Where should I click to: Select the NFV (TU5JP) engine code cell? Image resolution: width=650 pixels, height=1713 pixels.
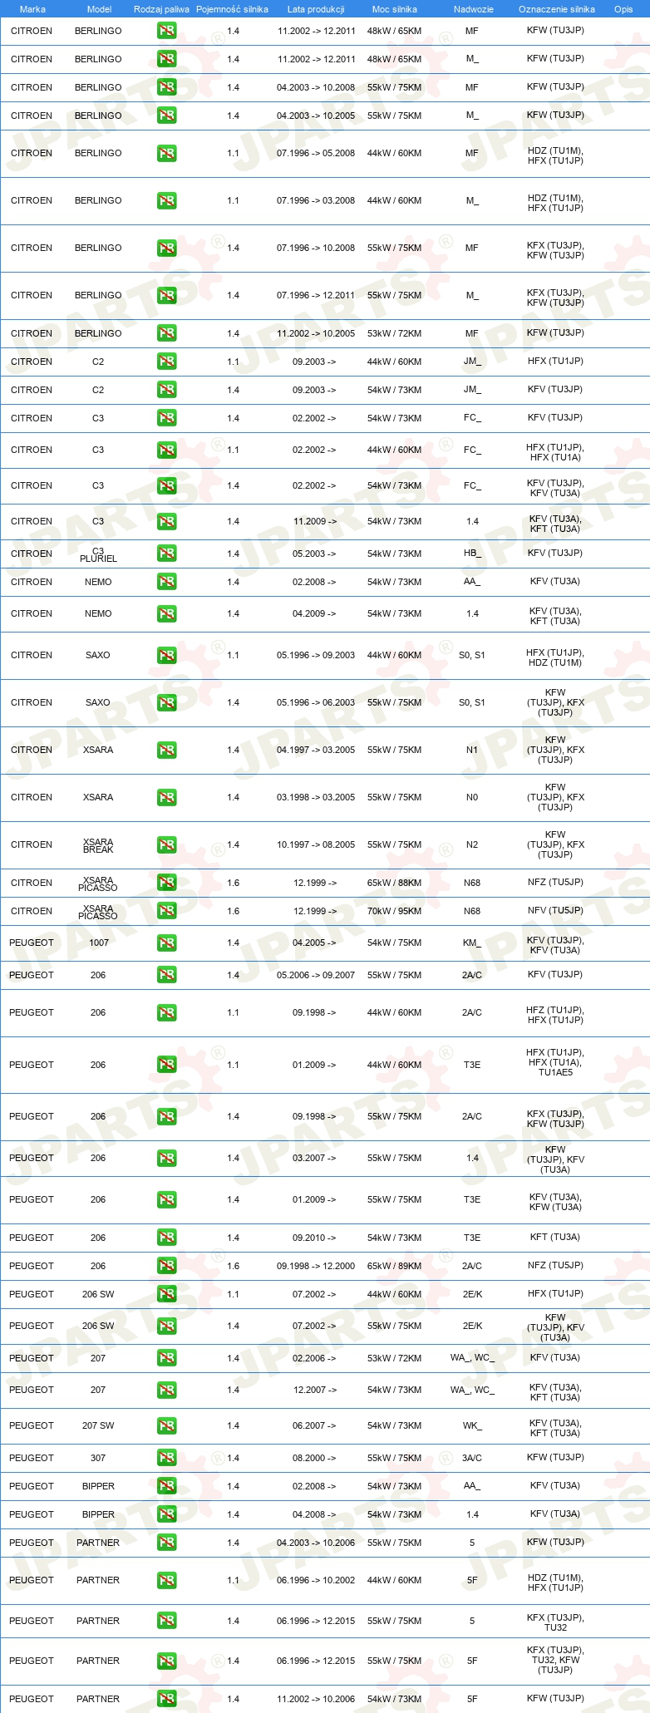555,910
